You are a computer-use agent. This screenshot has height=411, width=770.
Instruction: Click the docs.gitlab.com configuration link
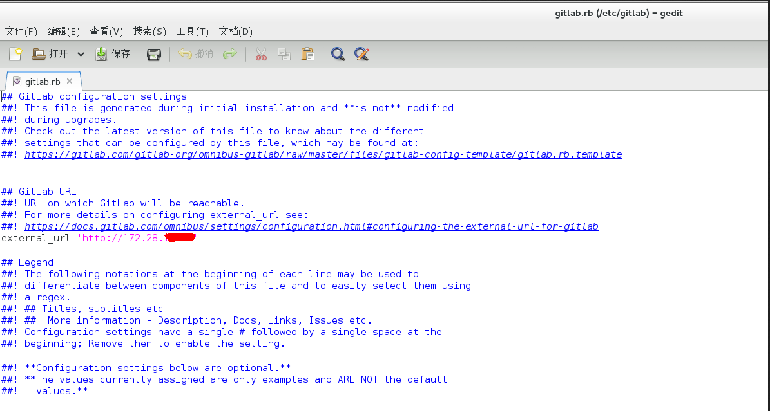coord(311,226)
